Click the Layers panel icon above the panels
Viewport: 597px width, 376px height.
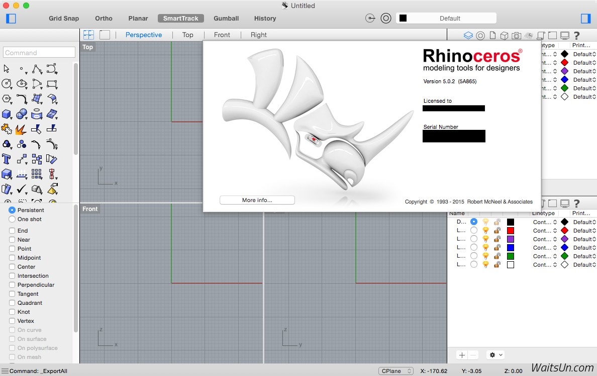pyautogui.click(x=468, y=35)
